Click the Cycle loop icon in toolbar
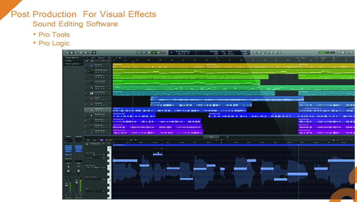 point(255,52)
